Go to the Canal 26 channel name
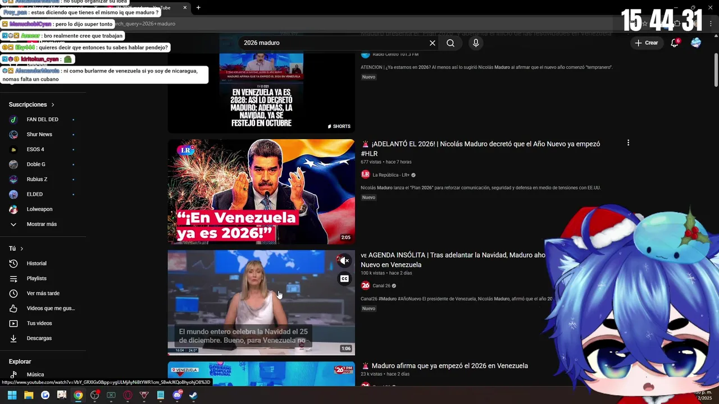Screen dimensions: 719x404 (381, 286)
